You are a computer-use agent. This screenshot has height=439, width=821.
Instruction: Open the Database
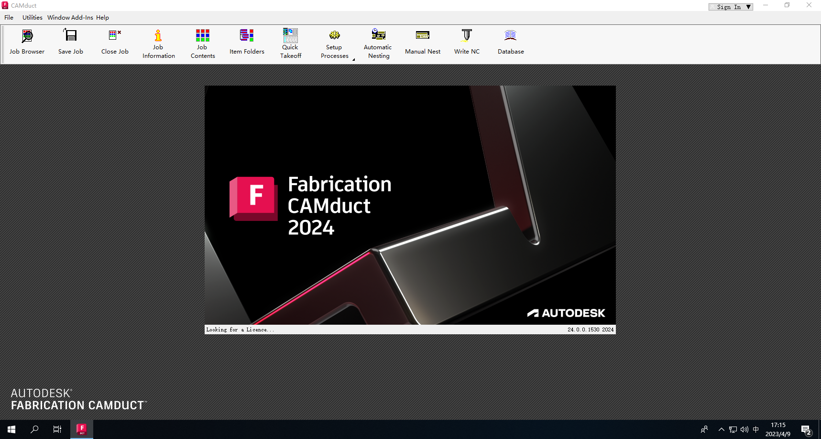pos(511,43)
